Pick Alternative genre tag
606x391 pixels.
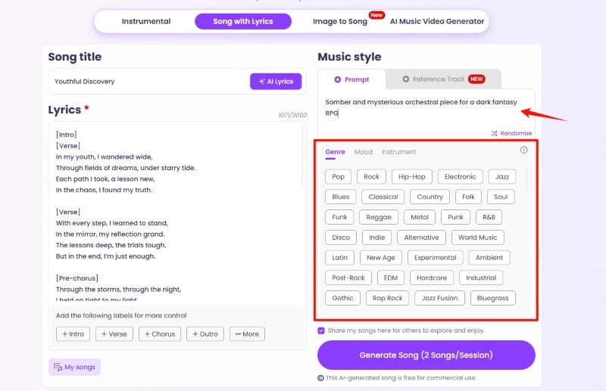[421, 237]
